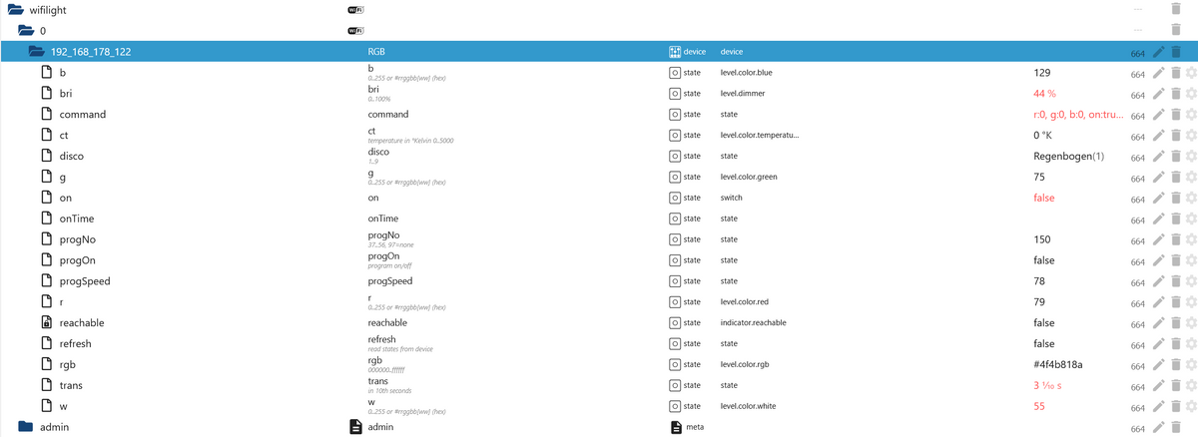
Task: Toggle the 'on' switch value false
Action: (1043, 198)
